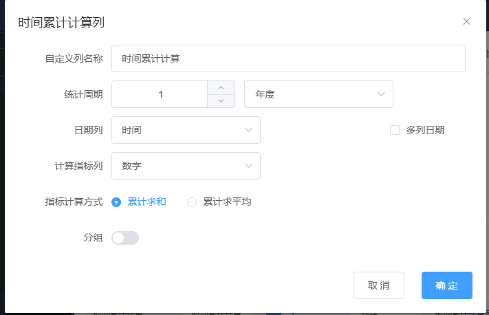Image resolution: width=489 pixels, height=315 pixels.
Task: Click the 累计求平均 label text
Action: [227, 202]
